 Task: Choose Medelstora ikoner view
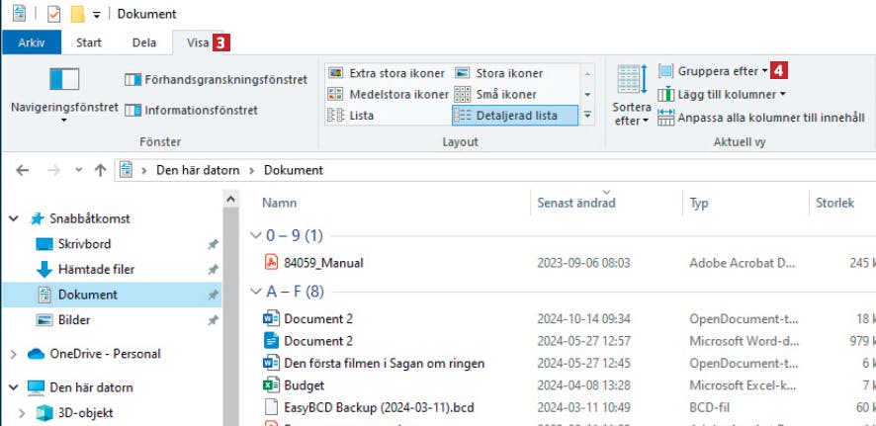[387, 94]
